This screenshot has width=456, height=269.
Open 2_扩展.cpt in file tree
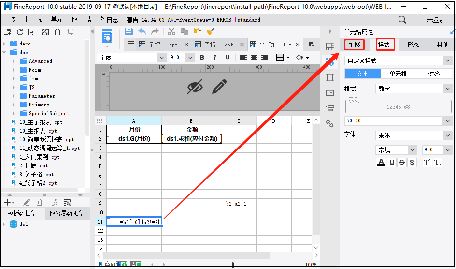33,165
